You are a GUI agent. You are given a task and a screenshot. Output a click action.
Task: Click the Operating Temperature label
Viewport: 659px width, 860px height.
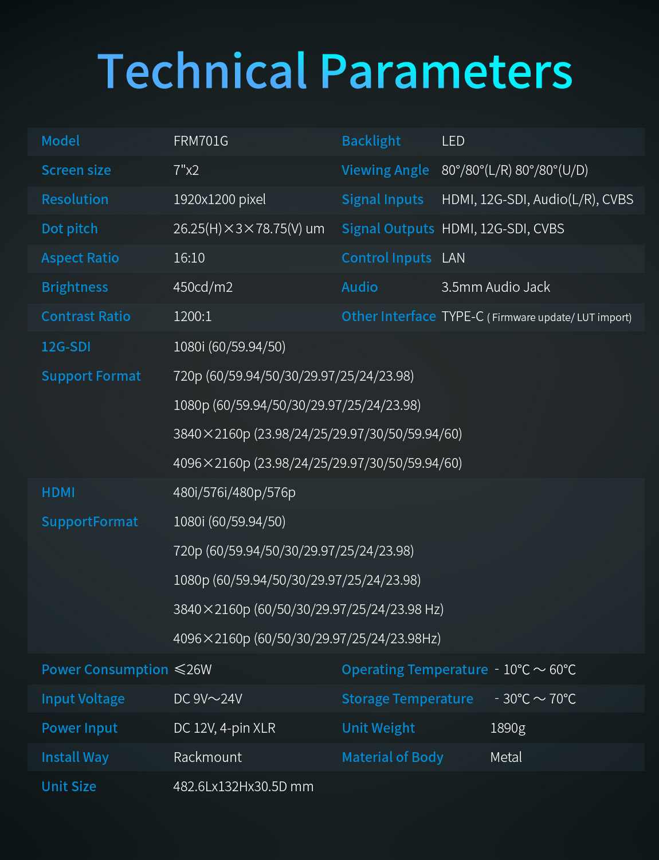point(414,670)
